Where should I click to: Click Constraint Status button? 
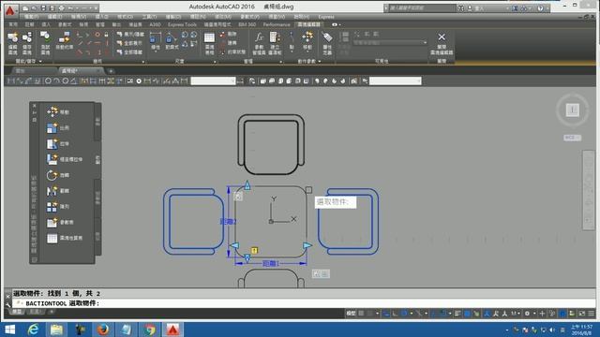point(232,51)
